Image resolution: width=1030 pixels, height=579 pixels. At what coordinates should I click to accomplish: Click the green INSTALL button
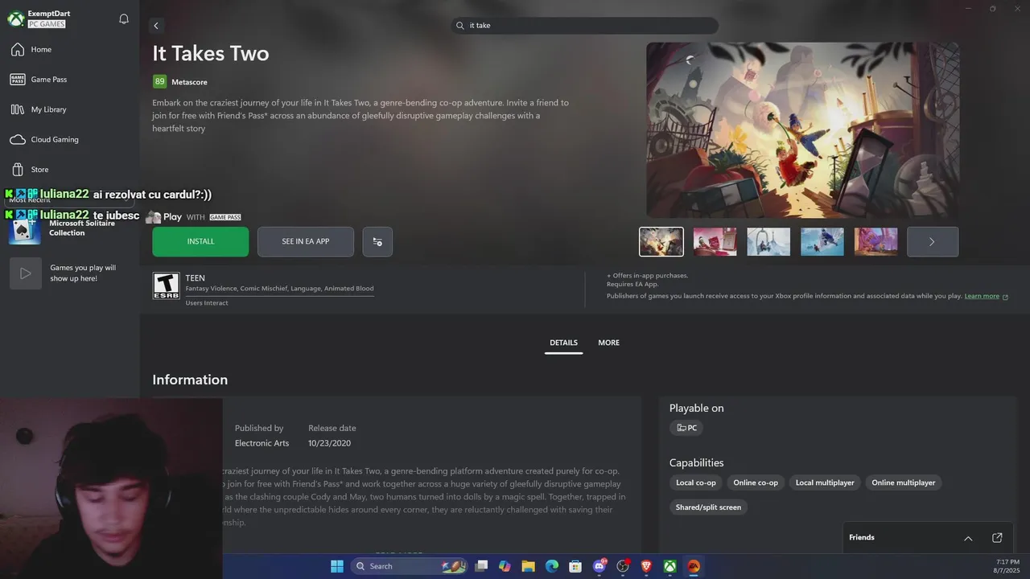click(200, 241)
